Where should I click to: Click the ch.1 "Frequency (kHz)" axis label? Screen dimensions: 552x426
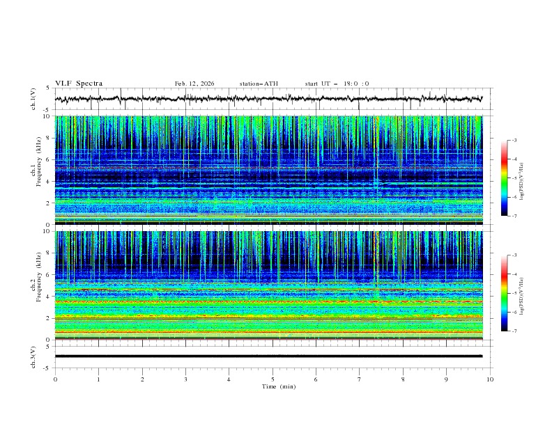(x=38, y=161)
